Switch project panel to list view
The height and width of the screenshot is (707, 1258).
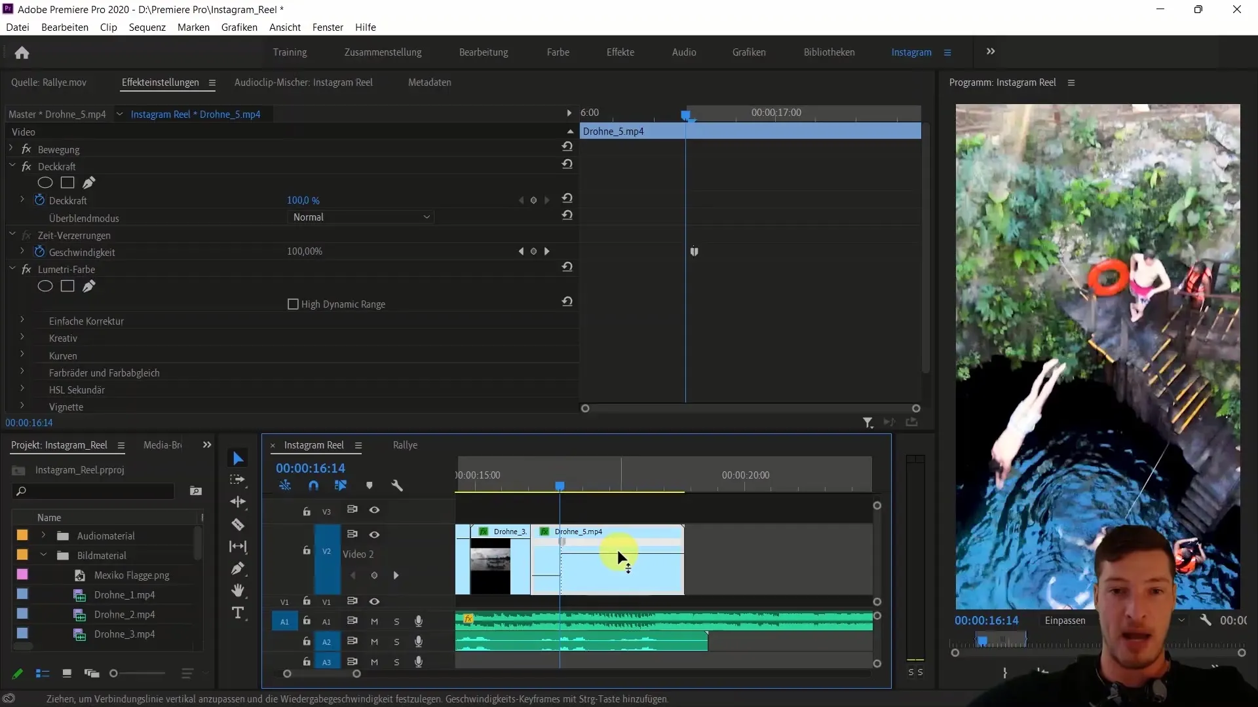(x=43, y=673)
